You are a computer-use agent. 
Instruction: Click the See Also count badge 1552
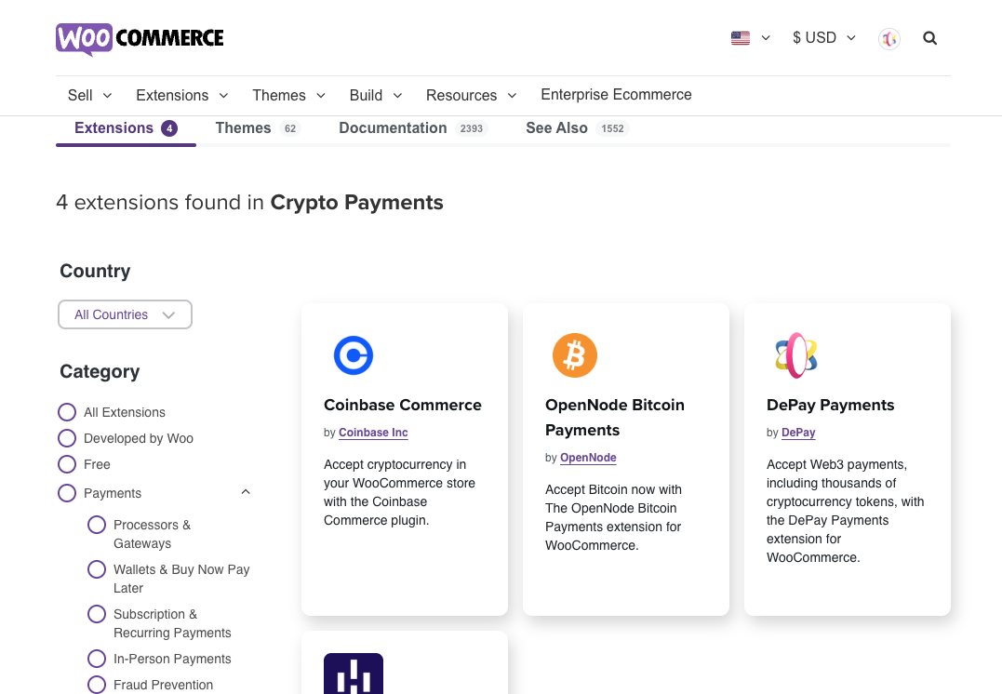coord(612,128)
